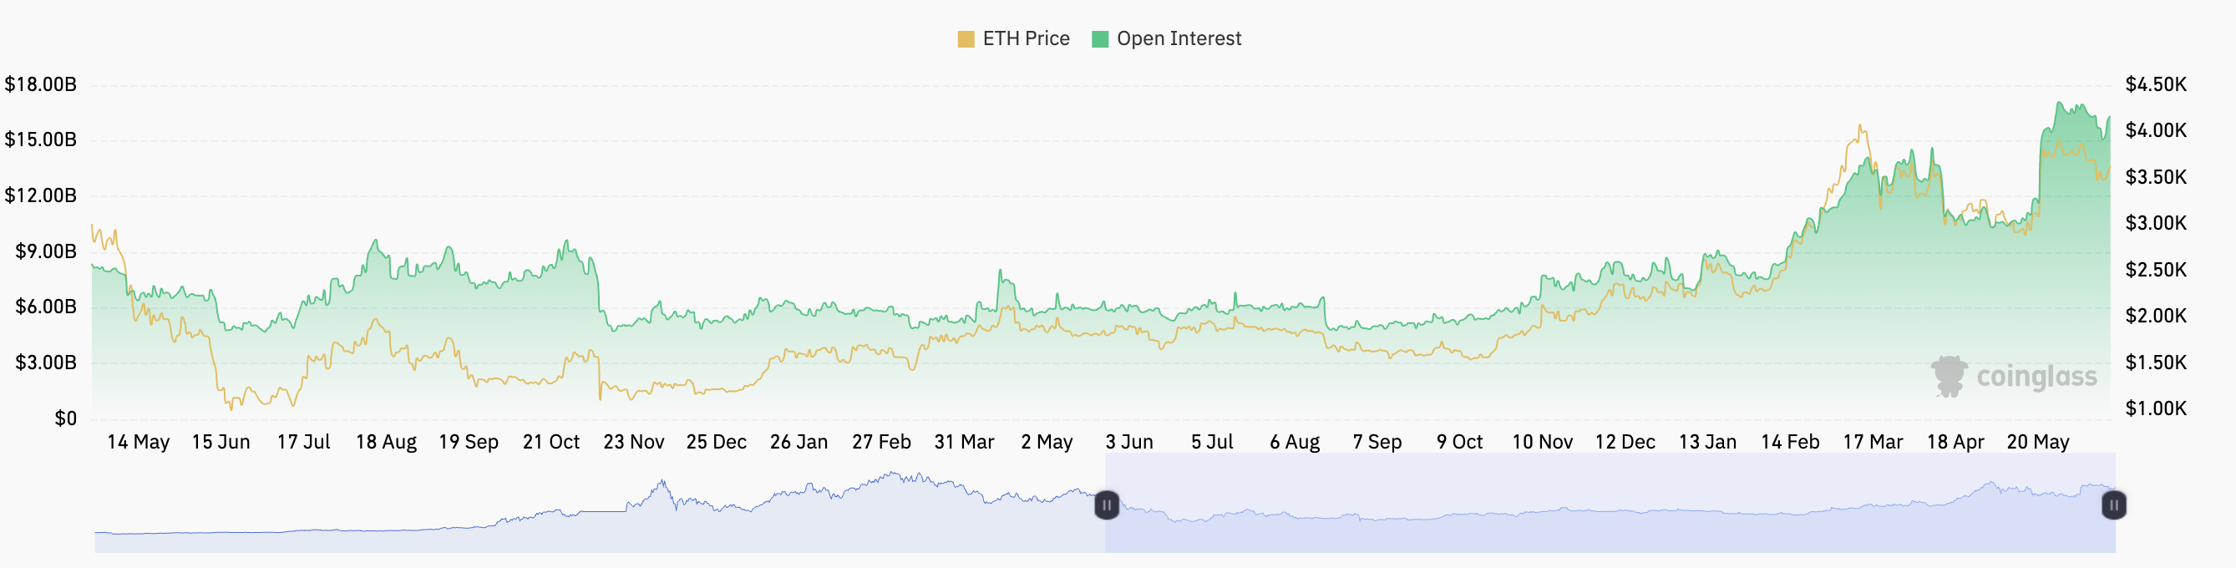Click the coinglass watermark text
2236x568 pixels.
pos(2036,377)
